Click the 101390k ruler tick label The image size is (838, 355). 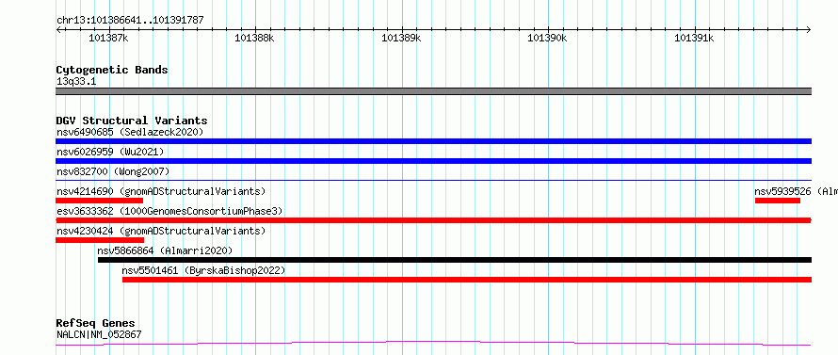point(547,38)
